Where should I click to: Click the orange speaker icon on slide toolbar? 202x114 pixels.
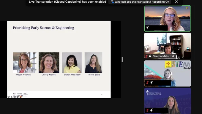tap(20, 97)
